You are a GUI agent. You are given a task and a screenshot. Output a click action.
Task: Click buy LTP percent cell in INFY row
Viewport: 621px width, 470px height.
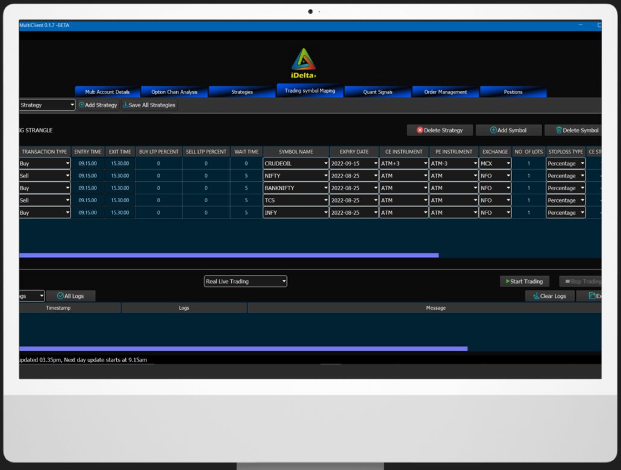click(x=158, y=212)
